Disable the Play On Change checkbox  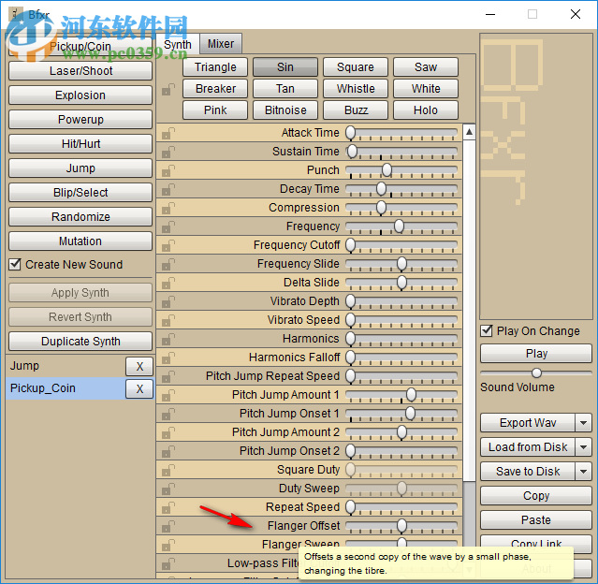point(487,330)
